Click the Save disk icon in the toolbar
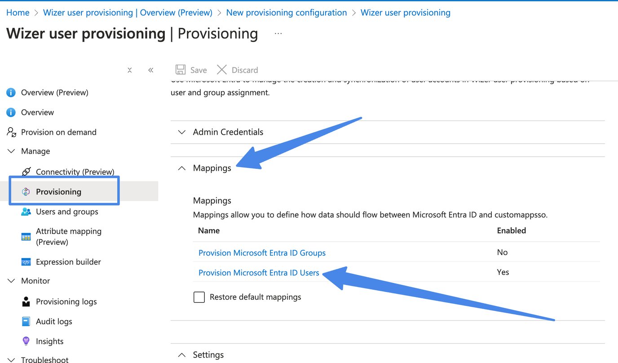 [x=181, y=69]
